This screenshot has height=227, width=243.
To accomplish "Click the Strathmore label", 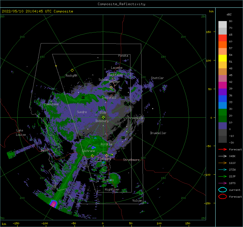I will [131, 160].
